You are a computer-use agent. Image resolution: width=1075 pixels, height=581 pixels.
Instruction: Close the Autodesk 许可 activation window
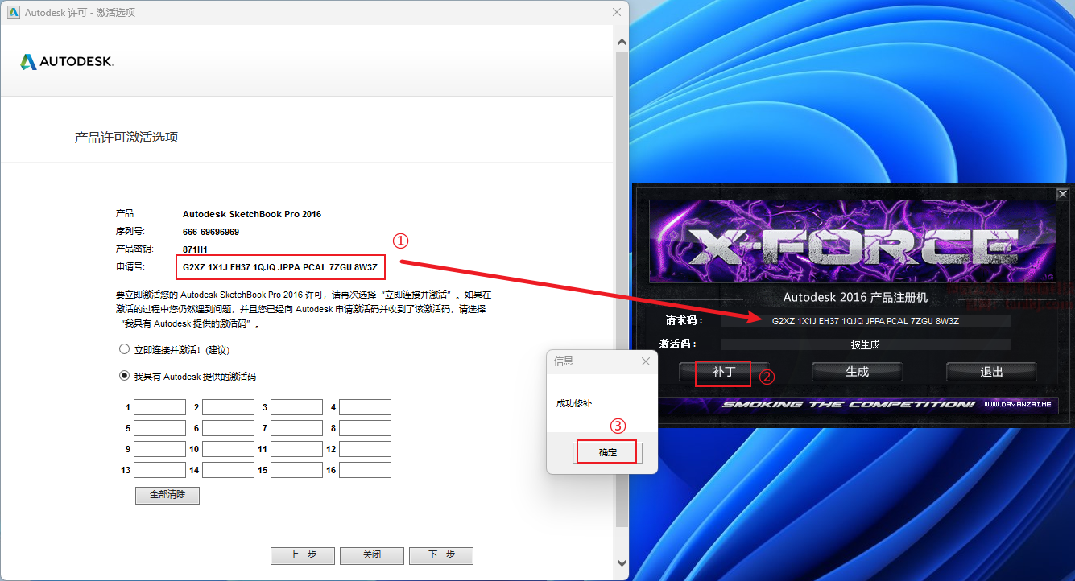pyautogui.click(x=617, y=12)
